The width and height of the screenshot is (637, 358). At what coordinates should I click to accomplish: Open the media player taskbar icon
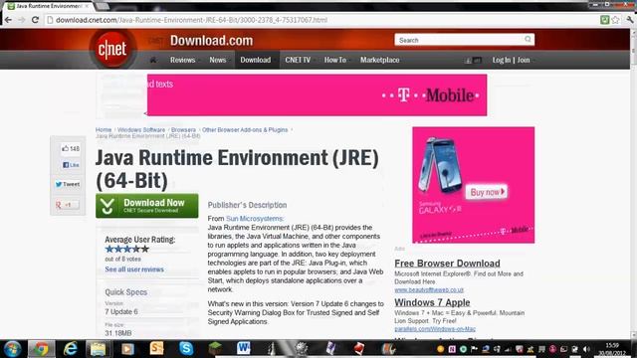(127, 349)
